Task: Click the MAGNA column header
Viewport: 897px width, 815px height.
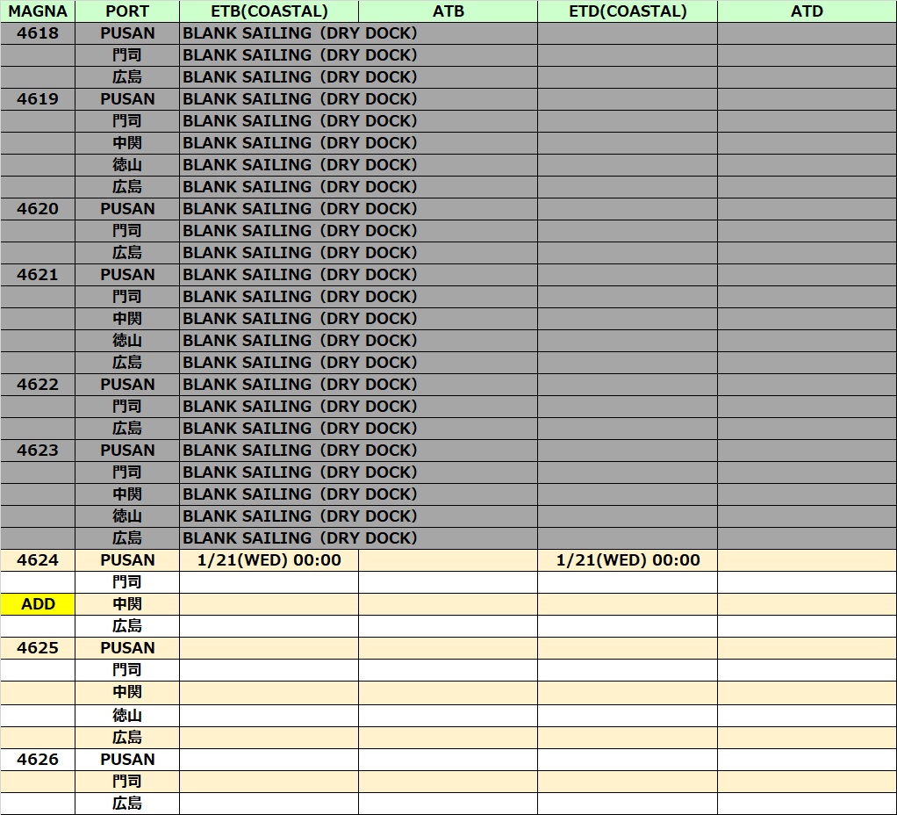Action: tap(38, 11)
